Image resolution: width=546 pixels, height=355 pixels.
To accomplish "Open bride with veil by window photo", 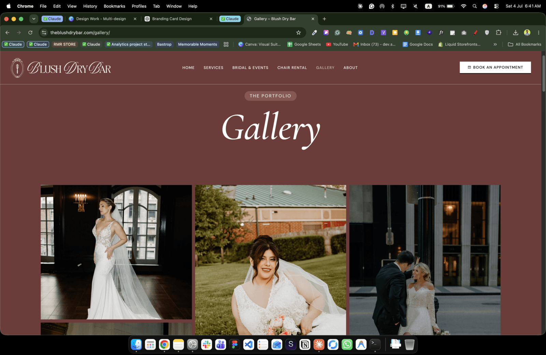I will [x=116, y=252].
